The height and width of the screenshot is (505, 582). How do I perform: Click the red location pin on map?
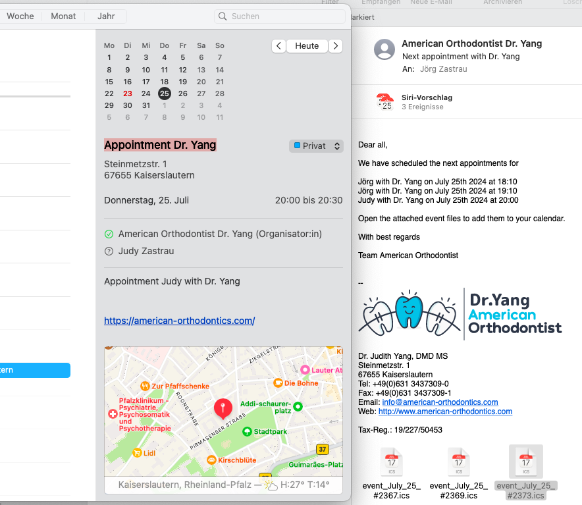(223, 408)
